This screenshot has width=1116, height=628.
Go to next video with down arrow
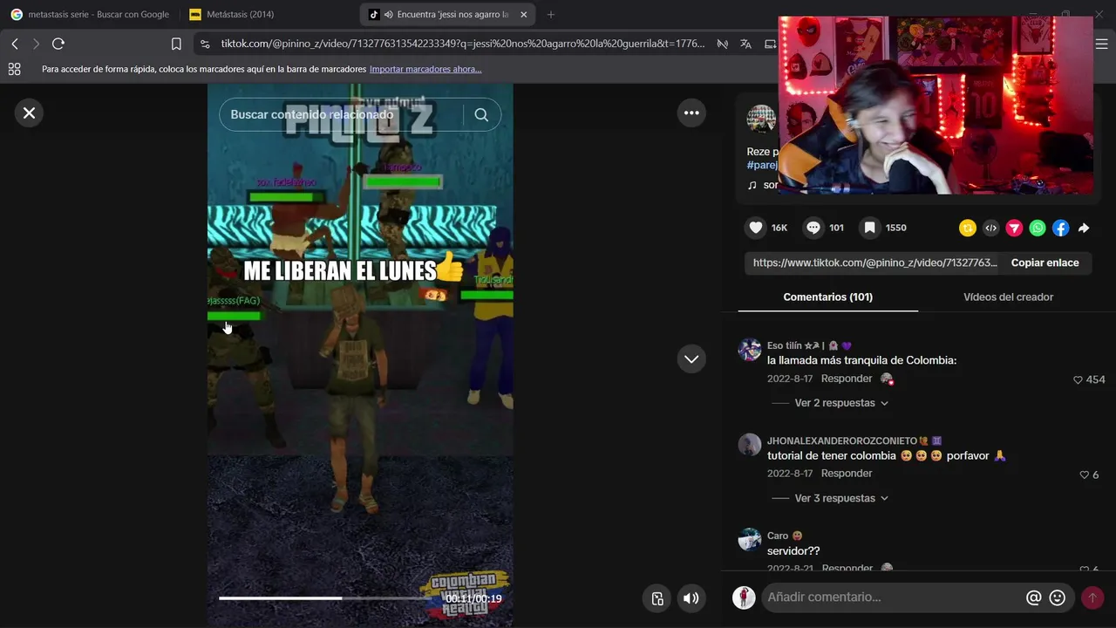coord(691,358)
